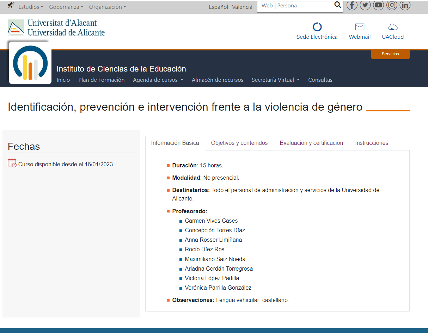The height and width of the screenshot is (333, 428).
Task: Open the Evaluación y certificación tab
Action: click(x=311, y=143)
